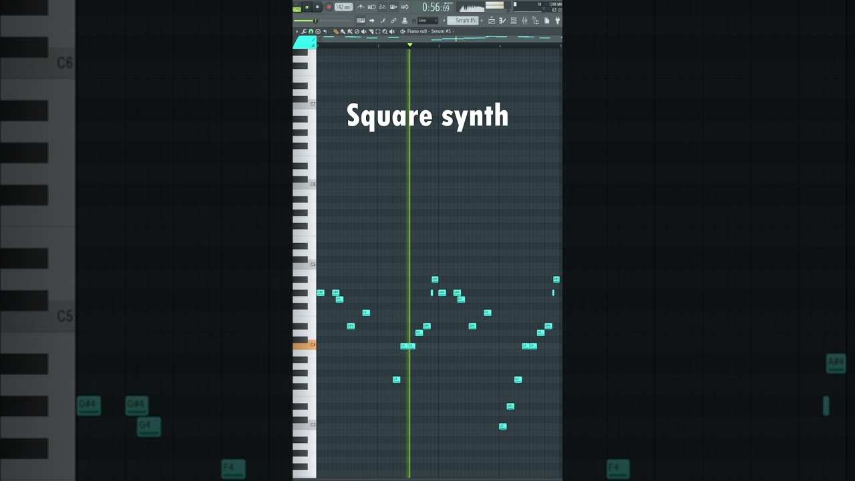
Task: Click the arrow icon beside typing keyboard
Action: point(371,21)
